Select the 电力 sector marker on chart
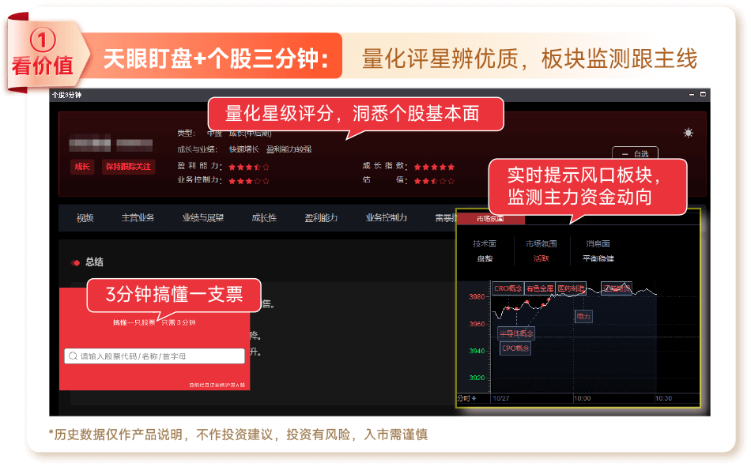Screen dimensions: 751x467 (x=583, y=316)
